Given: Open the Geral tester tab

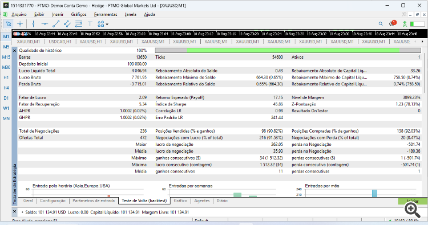Looking at the screenshot, I should tap(28, 201).
